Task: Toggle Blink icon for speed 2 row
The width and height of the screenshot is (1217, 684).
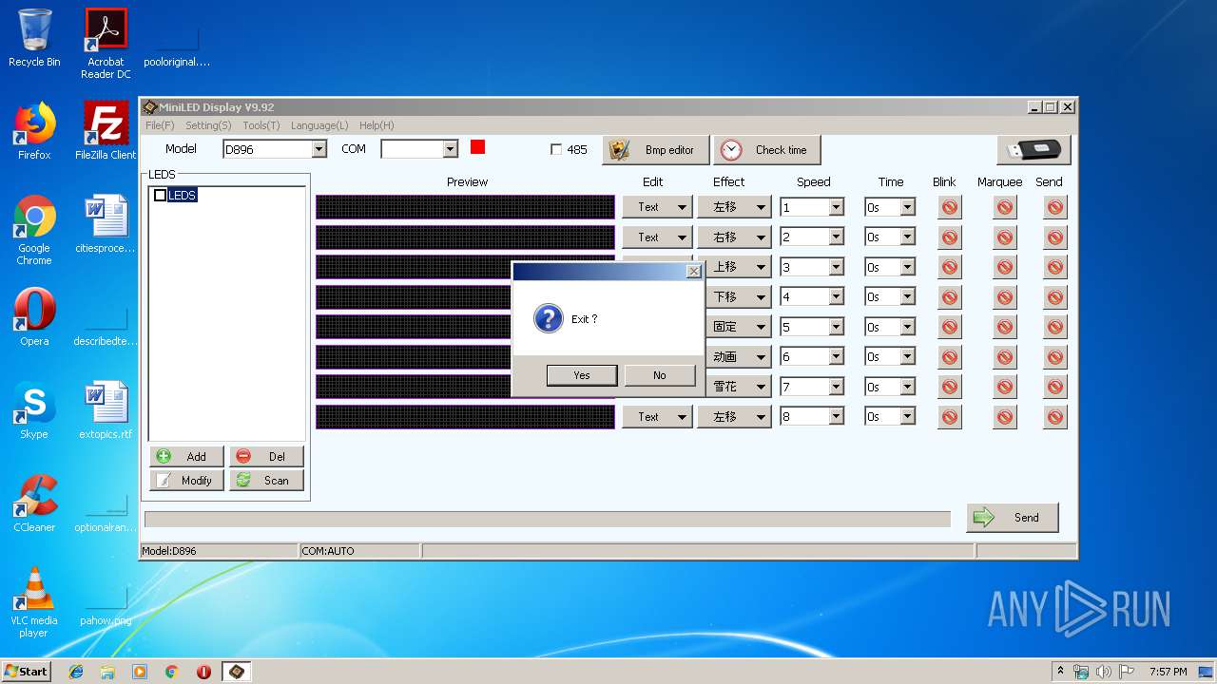Action: coord(949,237)
